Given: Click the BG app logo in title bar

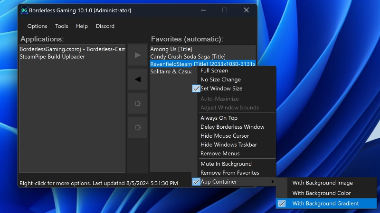Looking at the screenshot, I should pyautogui.click(x=24, y=10).
